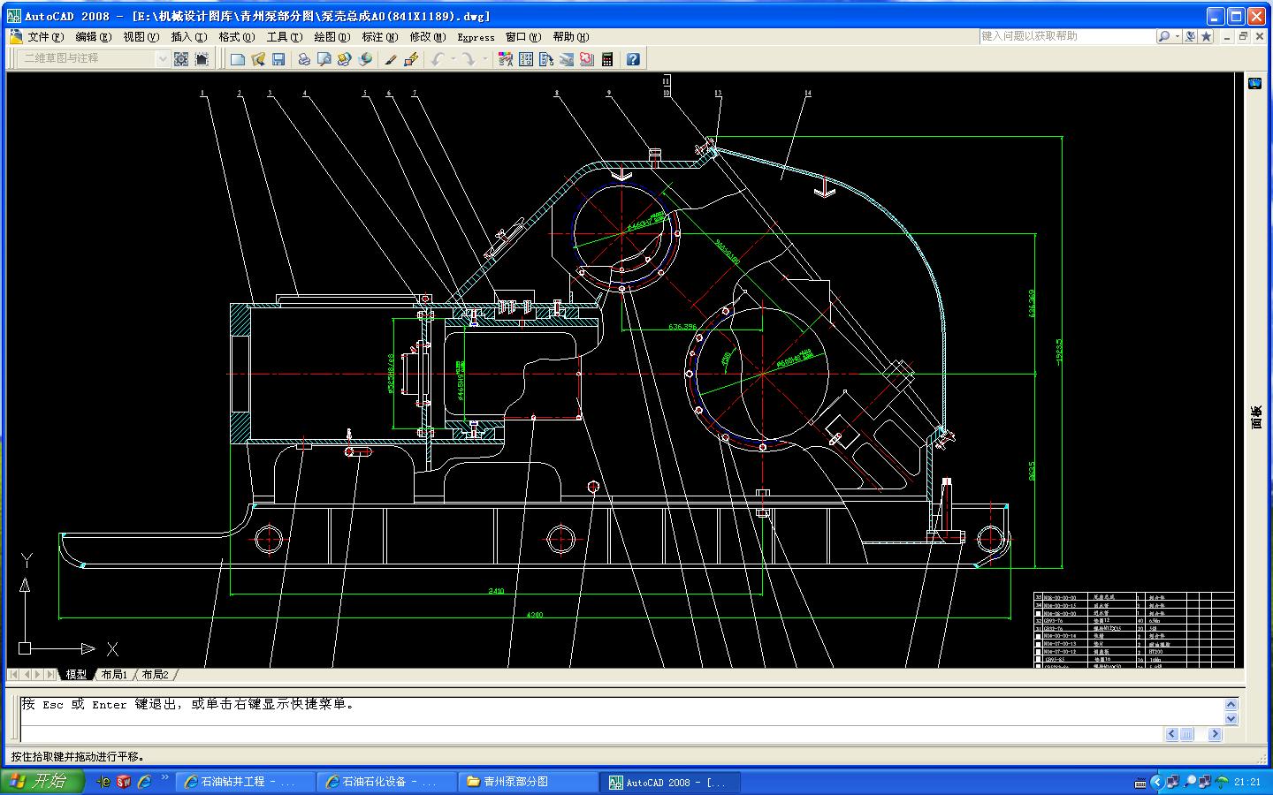The image size is (1273, 795).
Task: Open the undo history dropdown arrow
Action: click(x=453, y=59)
